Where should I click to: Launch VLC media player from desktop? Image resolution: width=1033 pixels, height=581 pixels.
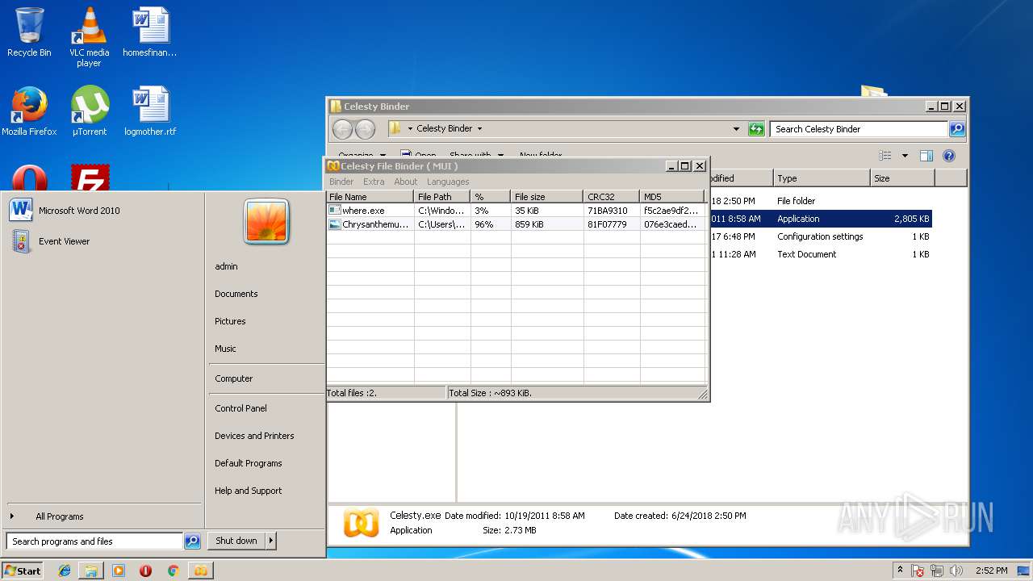[x=89, y=36]
